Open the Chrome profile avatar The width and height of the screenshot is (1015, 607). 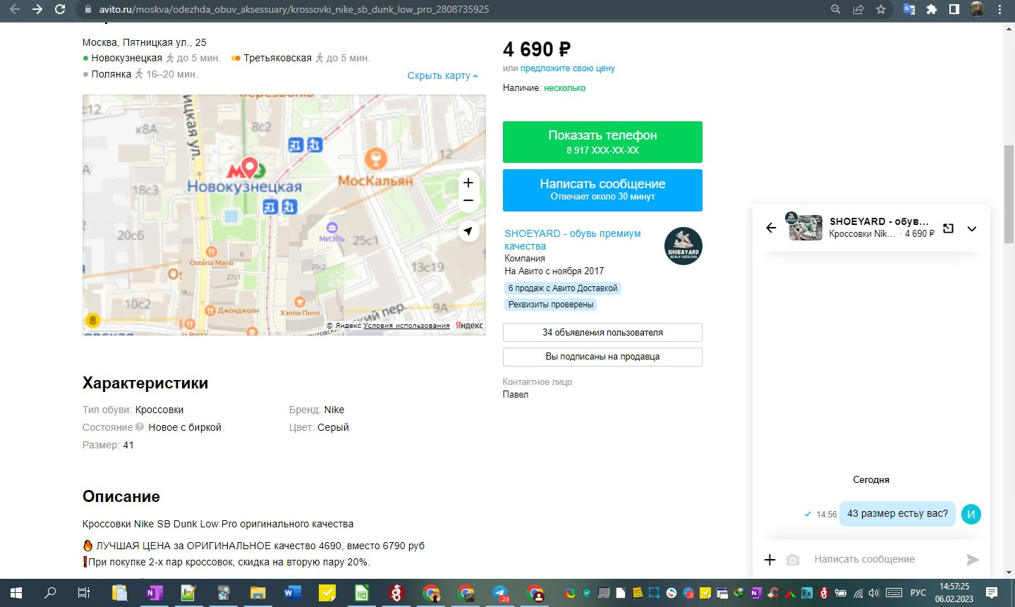977,9
